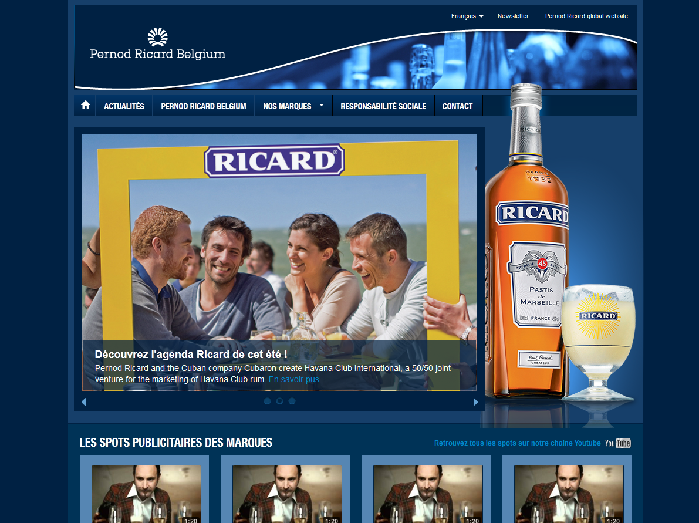Follow the 'En savoir pus' link
Image resolution: width=699 pixels, height=523 pixels.
pyautogui.click(x=294, y=379)
